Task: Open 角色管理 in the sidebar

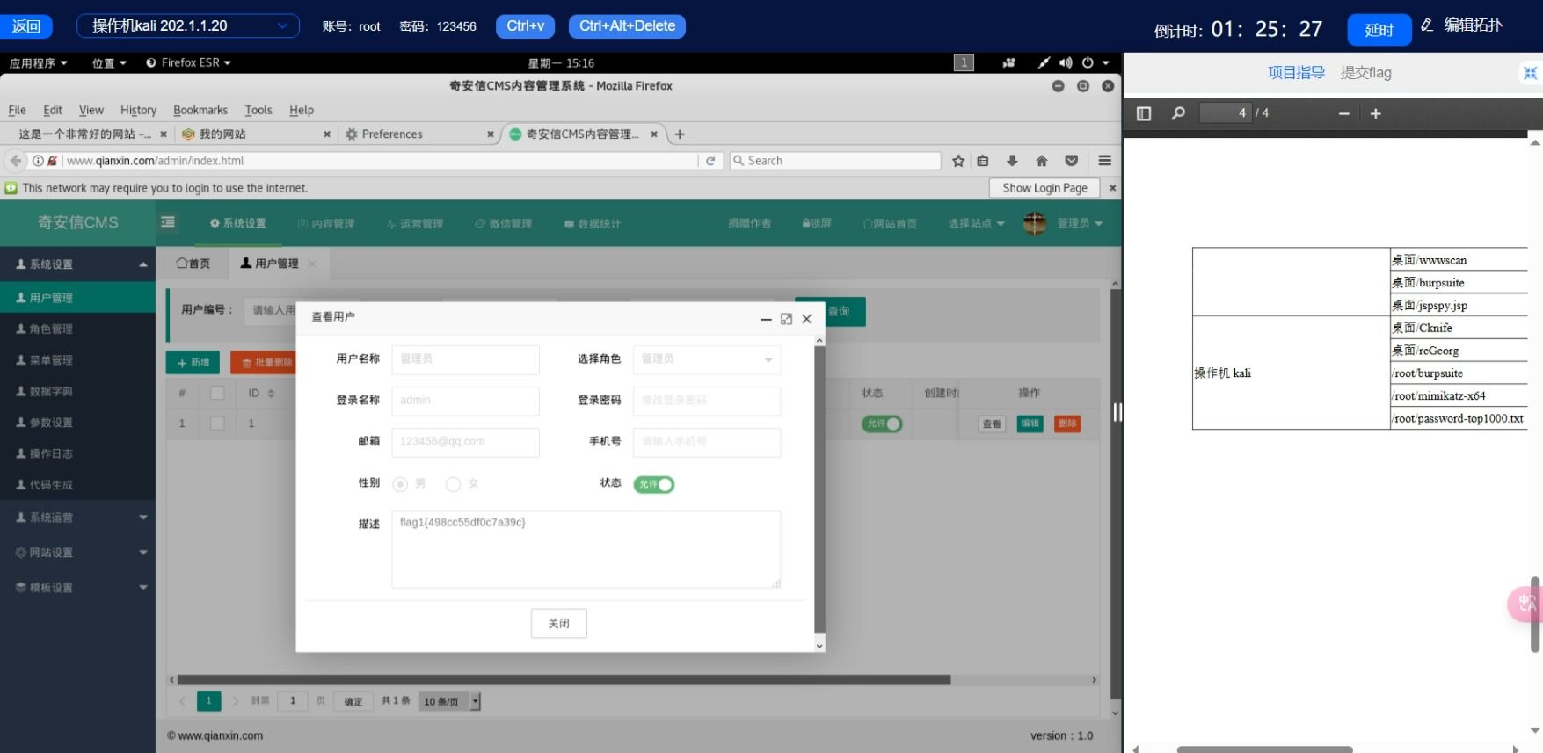Action: click(77, 329)
